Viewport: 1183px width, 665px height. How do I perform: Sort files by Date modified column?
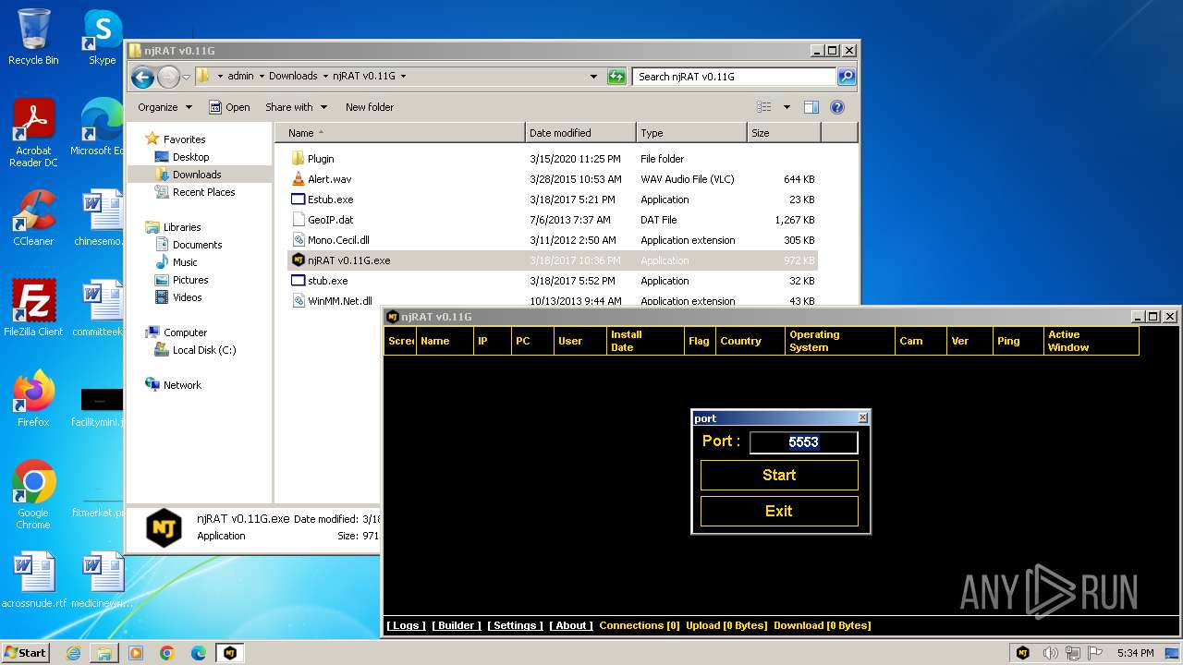click(580, 133)
